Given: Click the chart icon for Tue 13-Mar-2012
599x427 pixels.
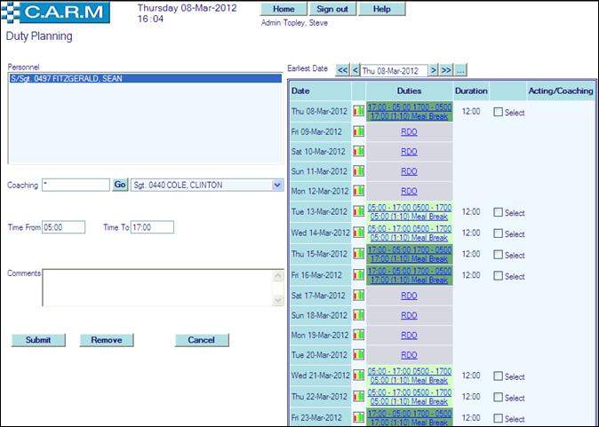Looking at the screenshot, I should [359, 212].
